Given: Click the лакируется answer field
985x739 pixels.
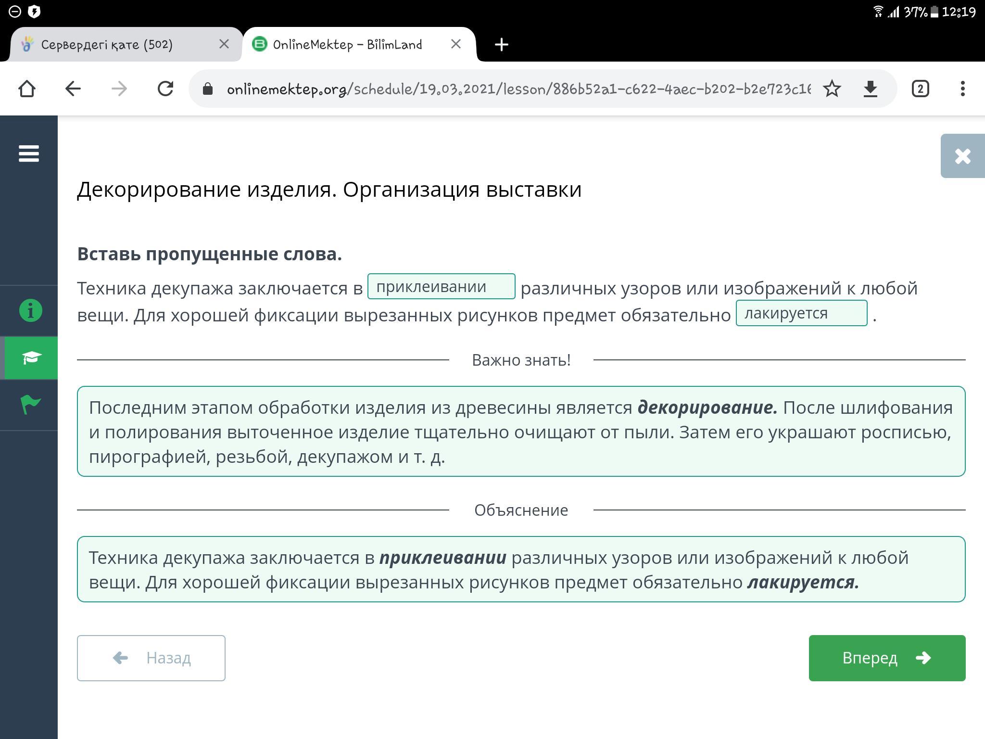Looking at the screenshot, I should pyautogui.click(x=801, y=313).
